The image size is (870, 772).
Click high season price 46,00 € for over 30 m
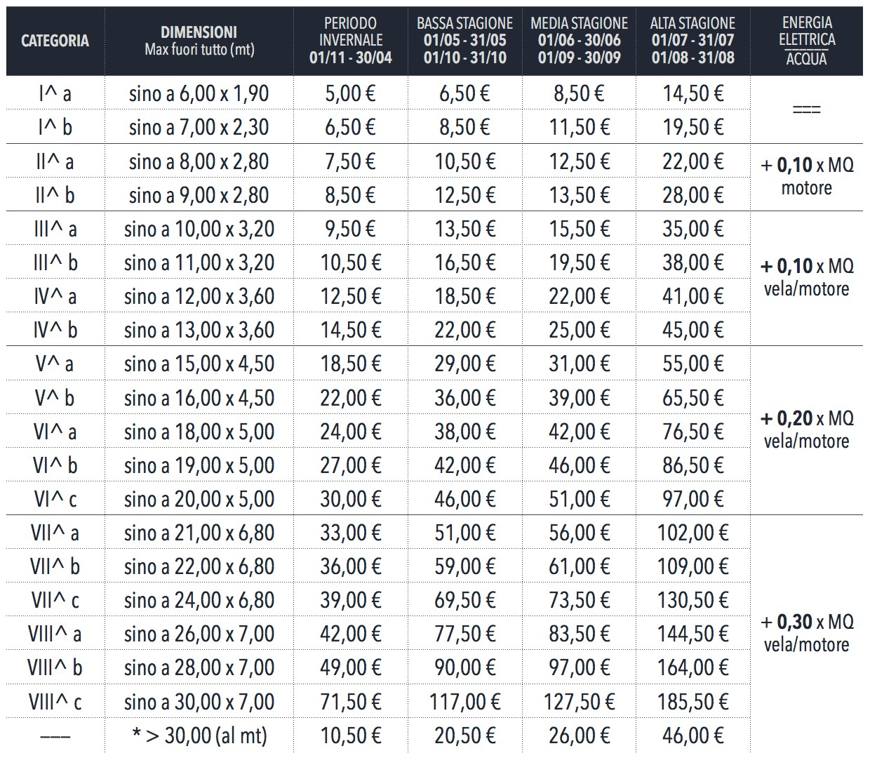tap(692, 736)
